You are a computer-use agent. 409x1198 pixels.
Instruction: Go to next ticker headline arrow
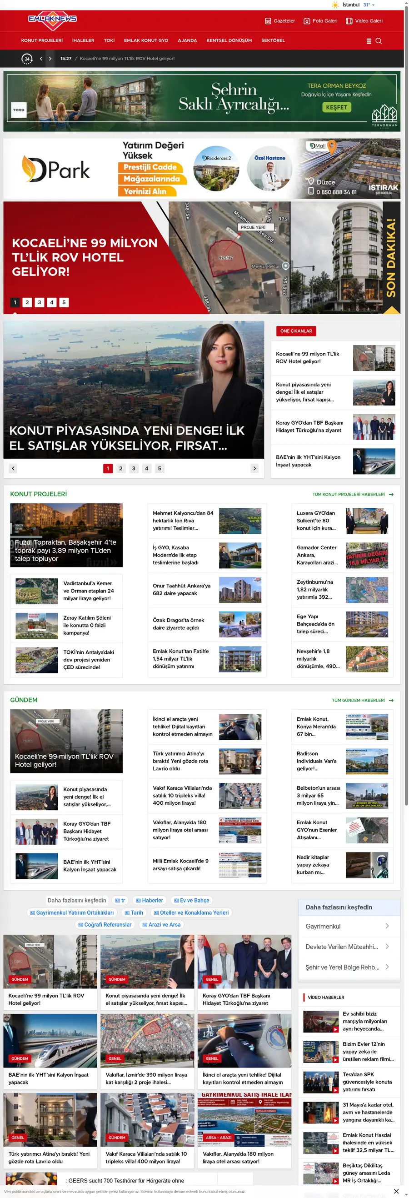(x=50, y=59)
